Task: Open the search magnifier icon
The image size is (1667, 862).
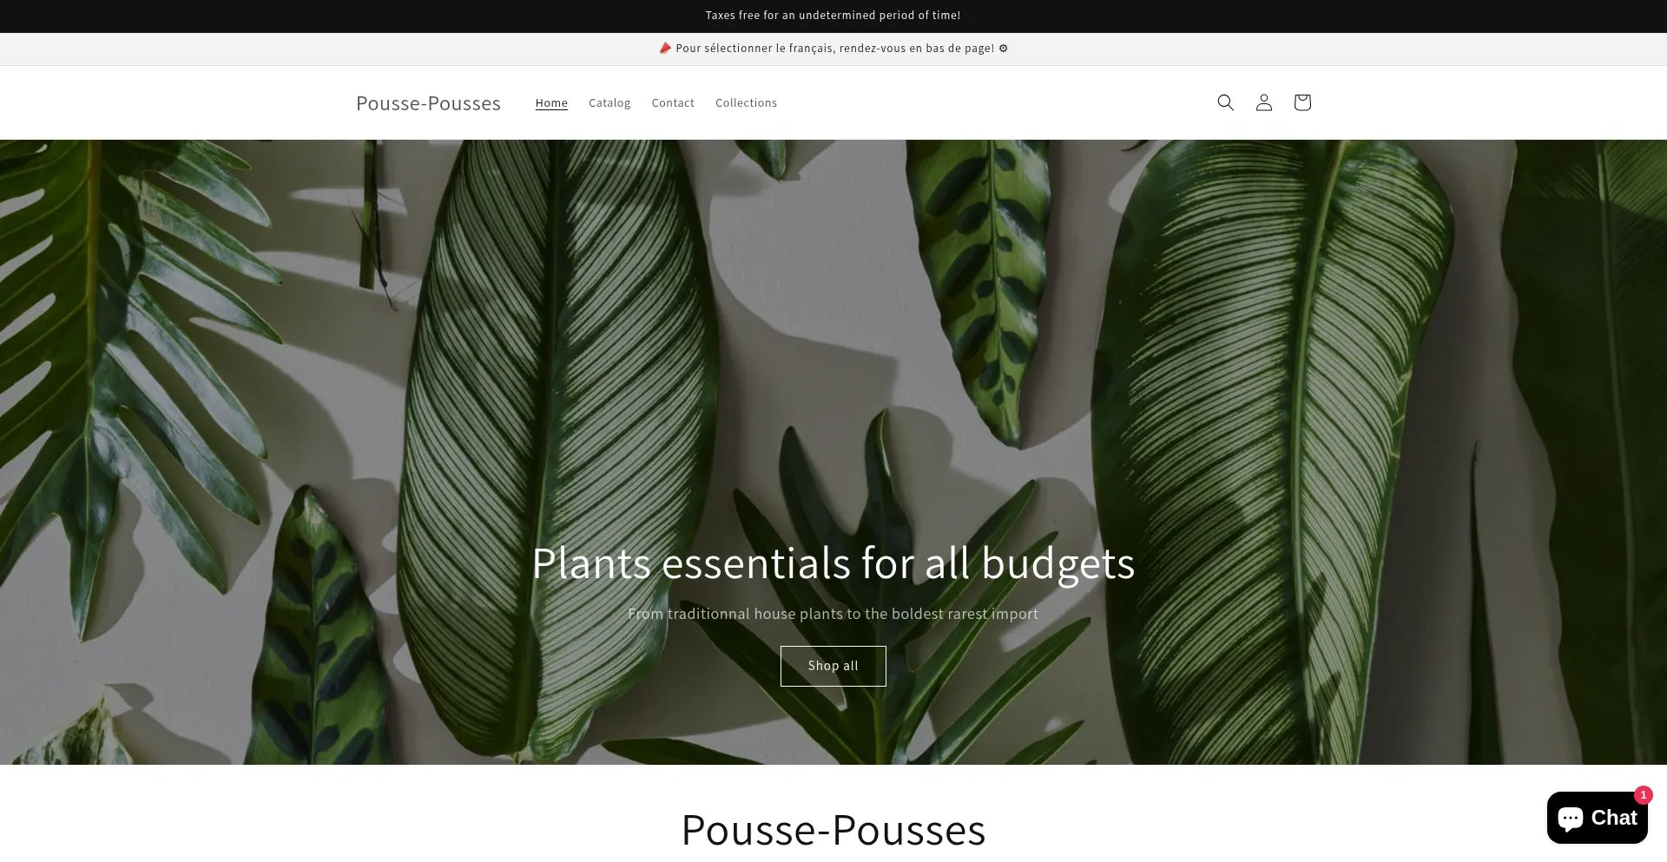Action: 1225,102
